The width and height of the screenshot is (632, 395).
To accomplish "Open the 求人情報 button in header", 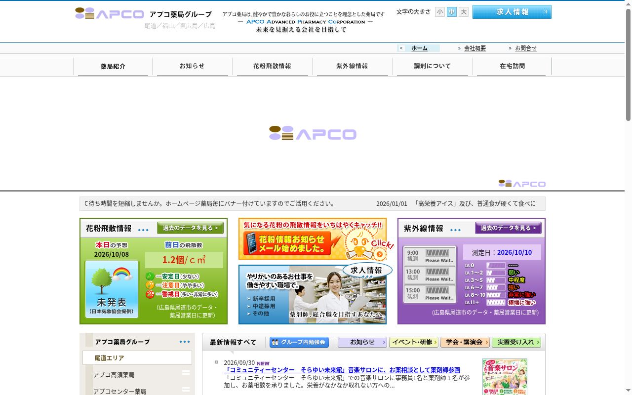I will [512, 12].
